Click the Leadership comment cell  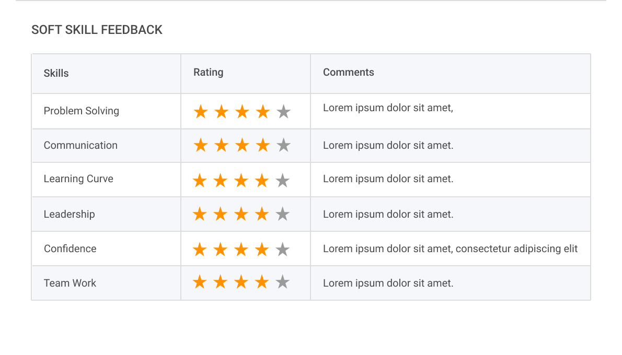tap(388, 214)
